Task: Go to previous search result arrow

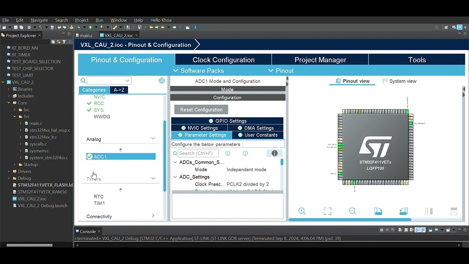Action: pos(228,153)
